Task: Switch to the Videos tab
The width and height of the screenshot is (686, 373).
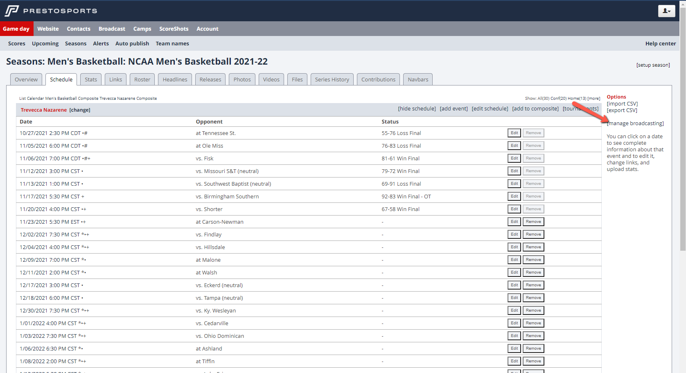Action: coord(271,79)
